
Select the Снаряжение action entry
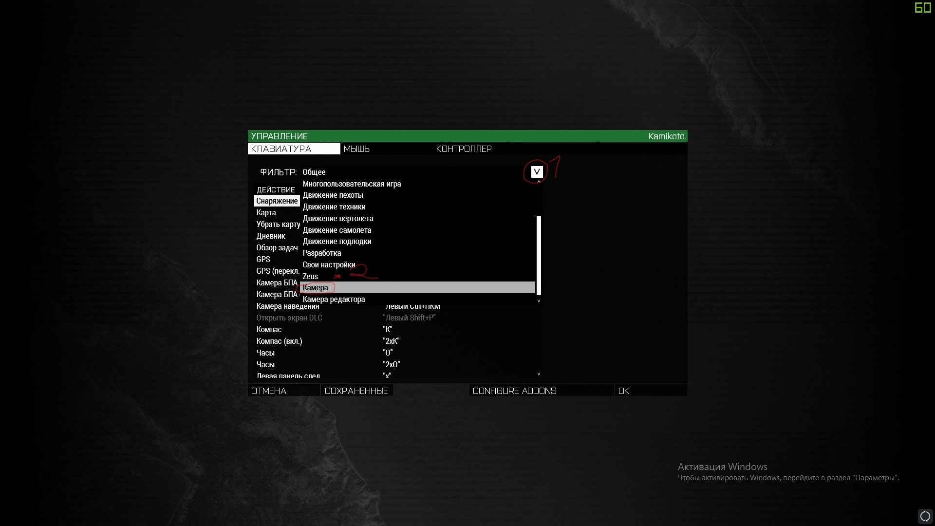(277, 201)
